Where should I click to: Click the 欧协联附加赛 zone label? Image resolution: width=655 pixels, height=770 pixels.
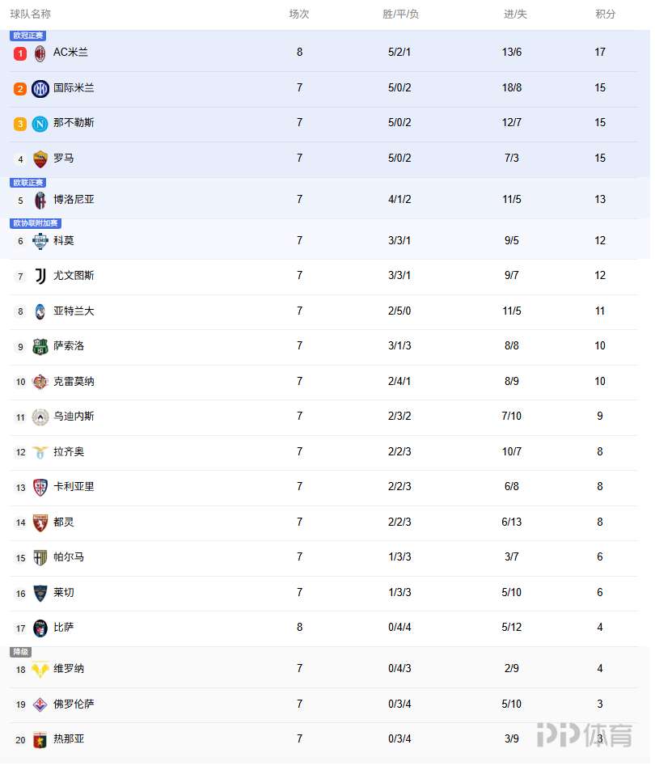coord(36,223)
